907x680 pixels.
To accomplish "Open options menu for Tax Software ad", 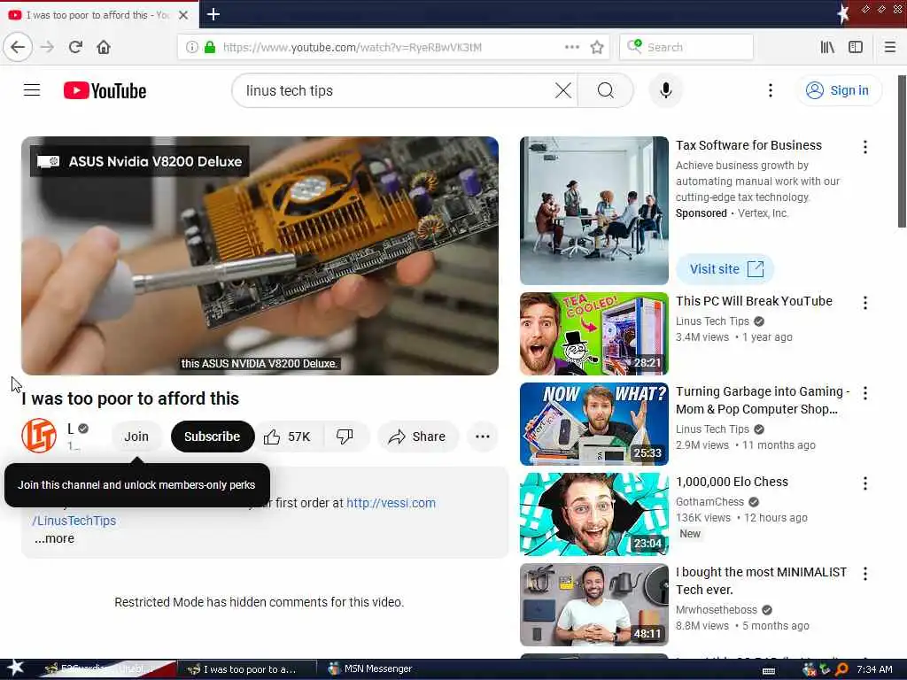I will tap(864, 147).
